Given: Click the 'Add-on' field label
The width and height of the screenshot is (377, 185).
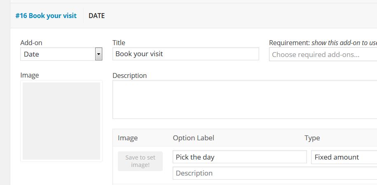Looking at the screenshot, I should click(x=31, y=43).
